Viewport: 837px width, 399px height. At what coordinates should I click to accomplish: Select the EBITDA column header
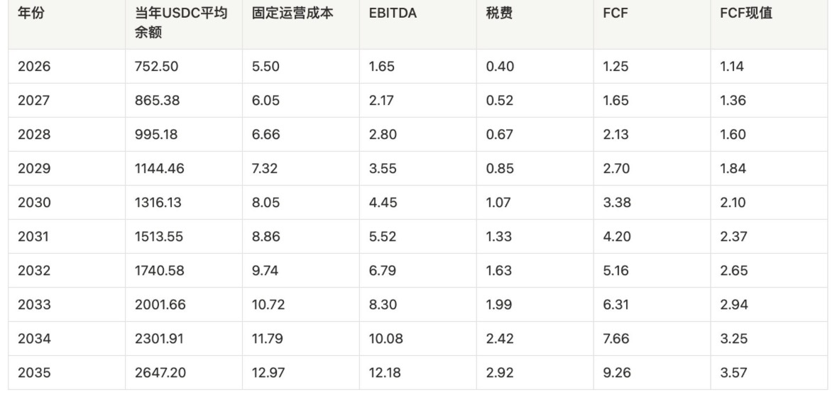393,13
